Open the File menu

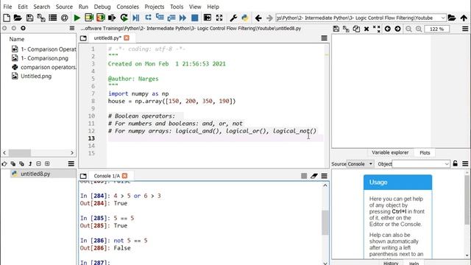[7, 7]
